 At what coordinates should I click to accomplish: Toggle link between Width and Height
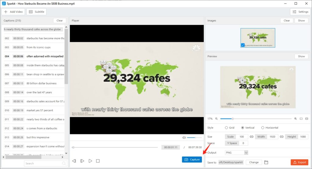point(282,137)
